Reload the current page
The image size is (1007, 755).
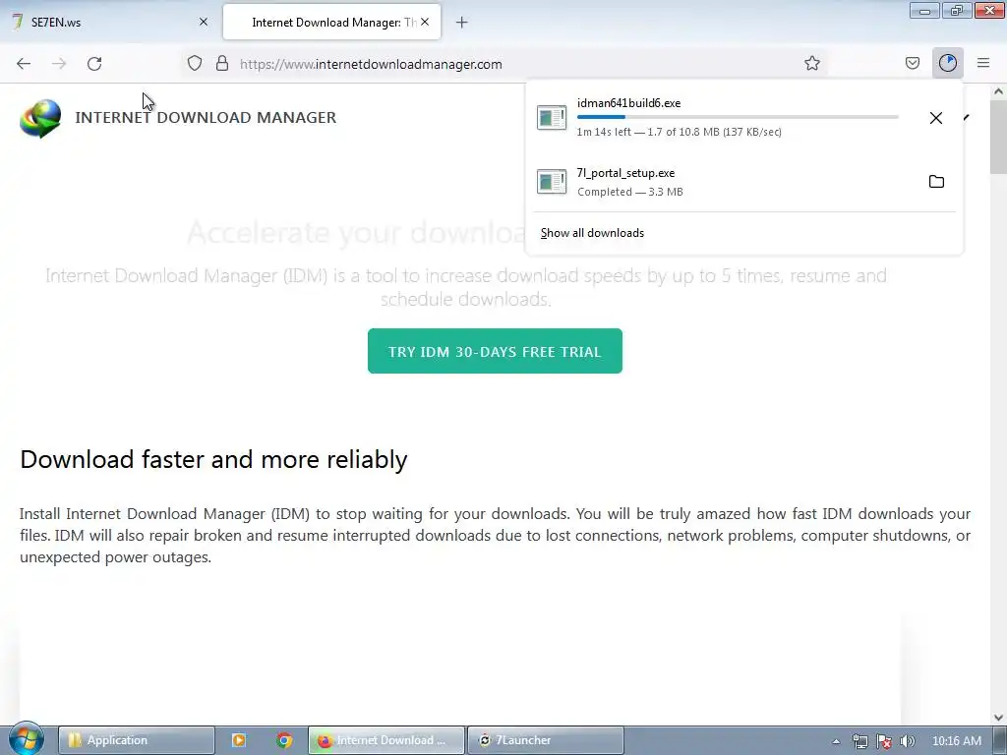click(x=94, y=64)
